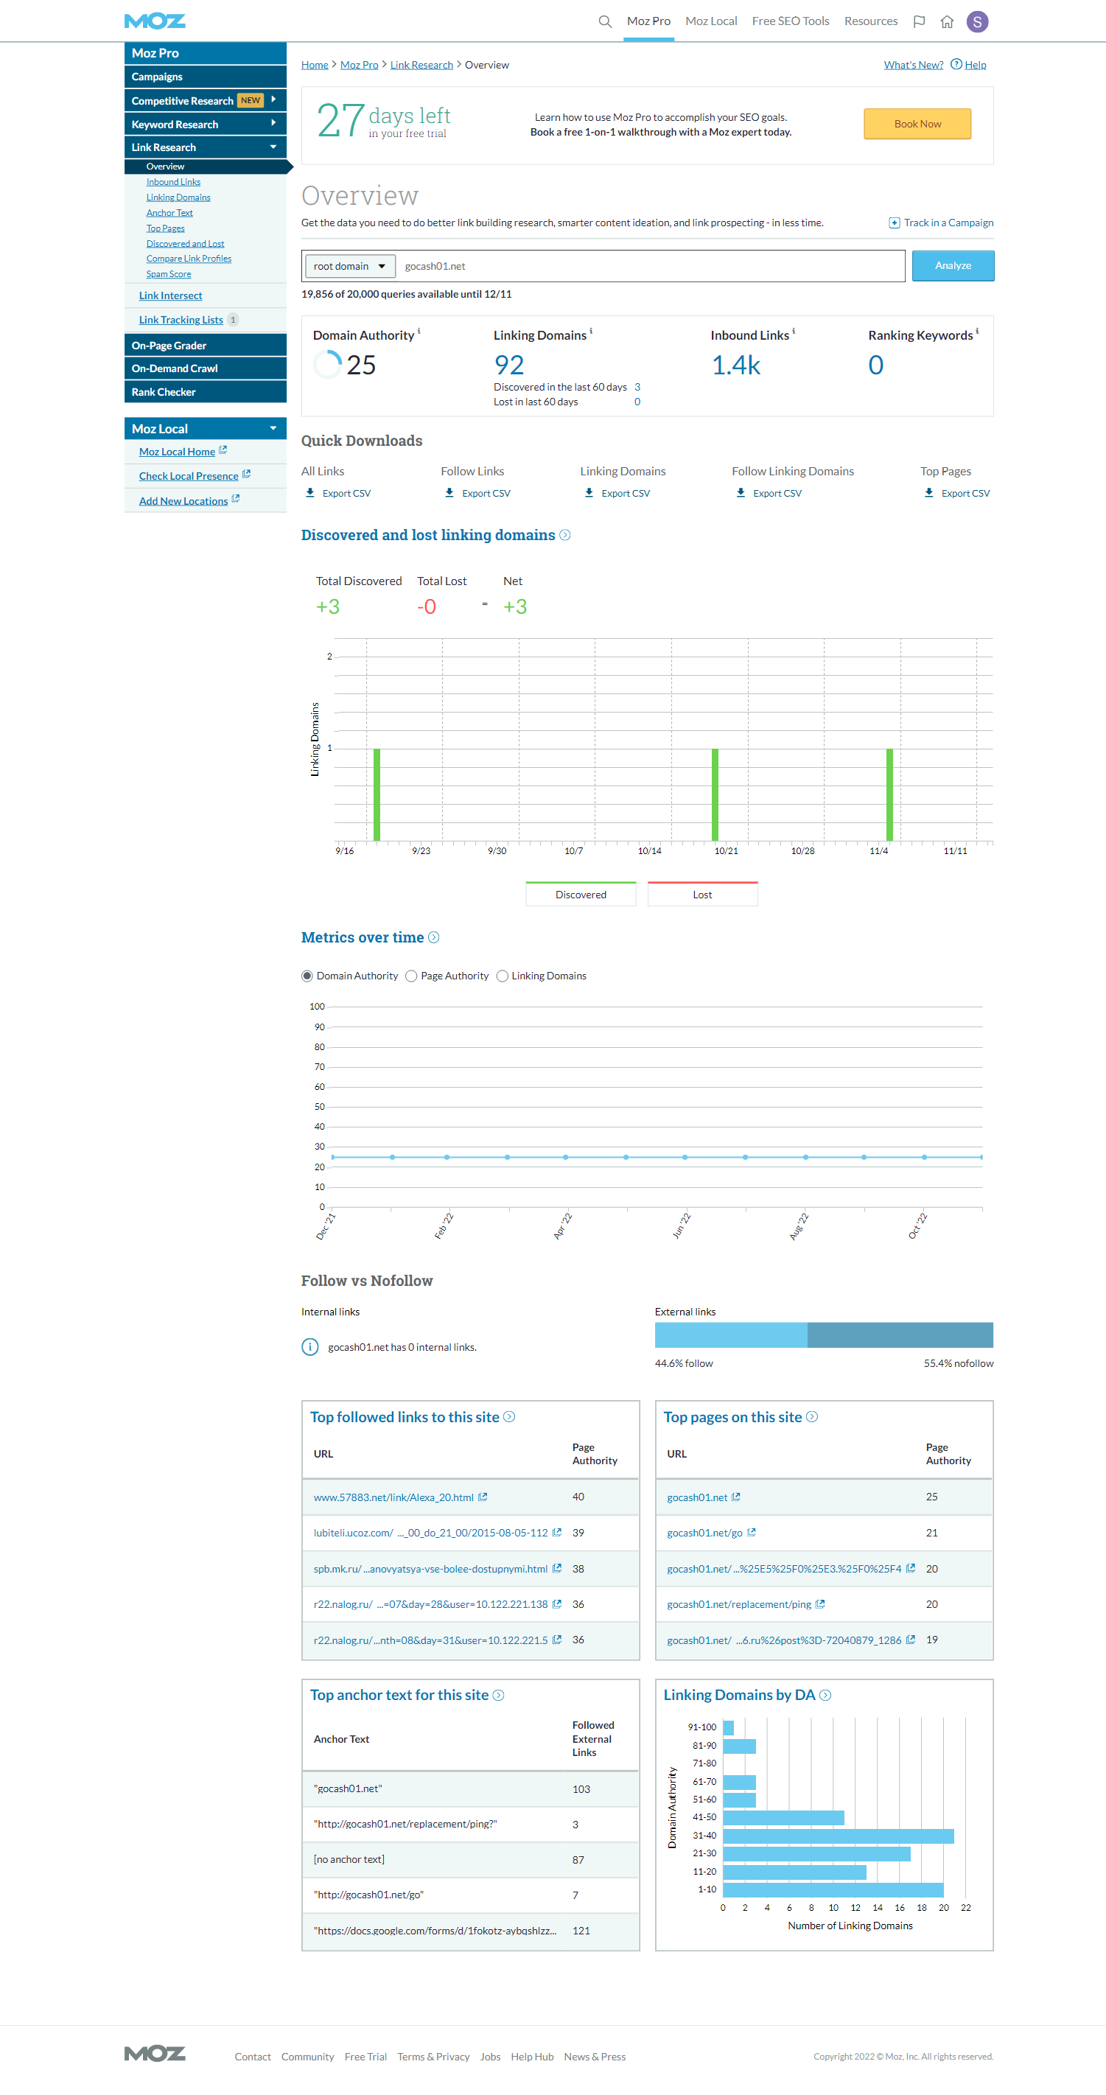
Task: Open Link Tracking Lists sidebar link
Action: [x=181, y=321]
